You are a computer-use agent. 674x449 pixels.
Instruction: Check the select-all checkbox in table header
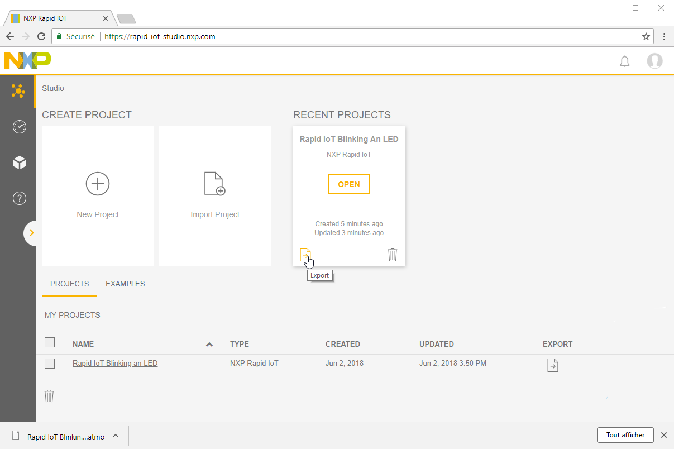coord(50,342)
